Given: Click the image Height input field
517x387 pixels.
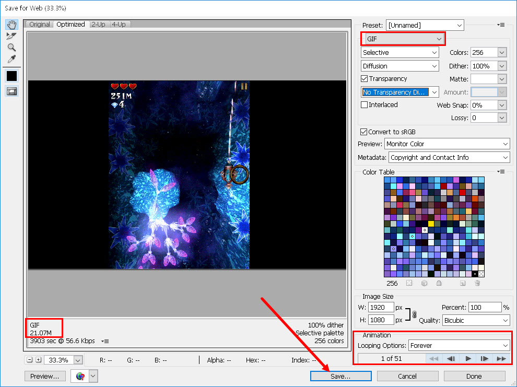Looking at the screenshot, I should pos(381,320).
